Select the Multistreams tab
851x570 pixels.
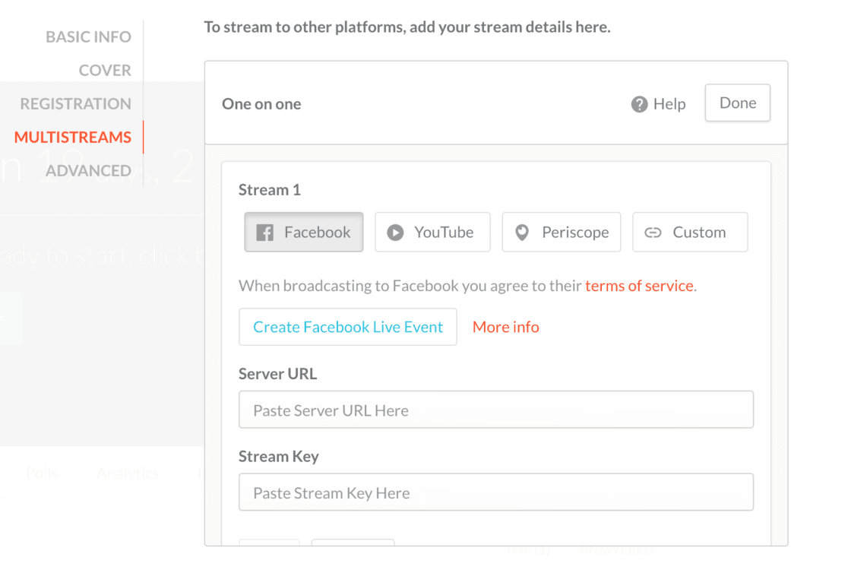click(73, 137)
